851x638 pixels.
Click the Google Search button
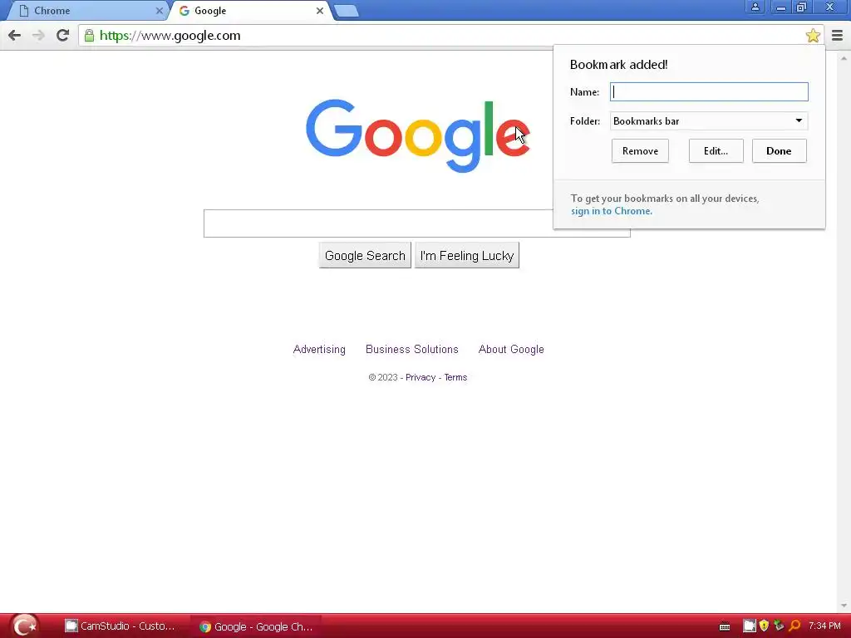pyautogui.click(x=365, y=256)
